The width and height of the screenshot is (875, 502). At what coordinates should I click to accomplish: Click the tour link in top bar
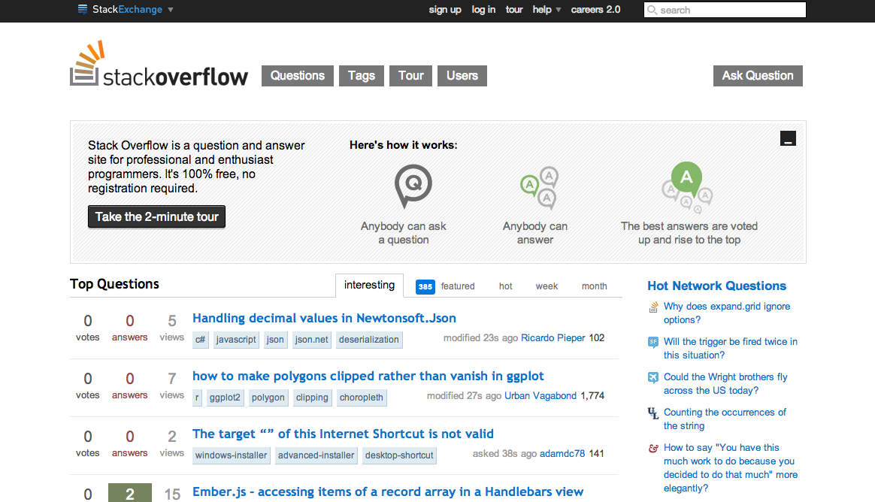point(514,10)
